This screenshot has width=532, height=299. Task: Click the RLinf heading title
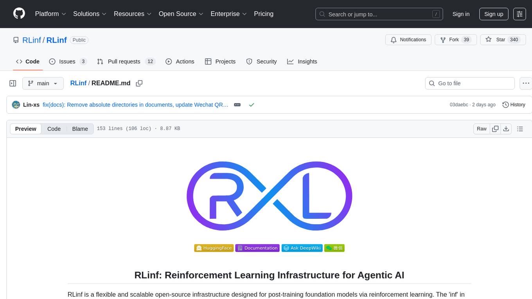(269, 275)
